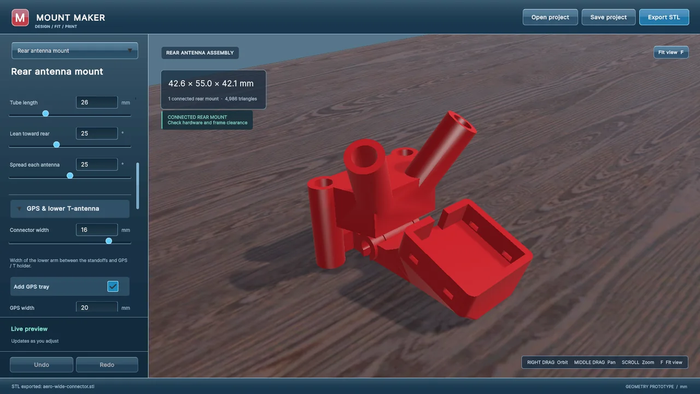Focus the Spread each antenna value field

(97, 165)
